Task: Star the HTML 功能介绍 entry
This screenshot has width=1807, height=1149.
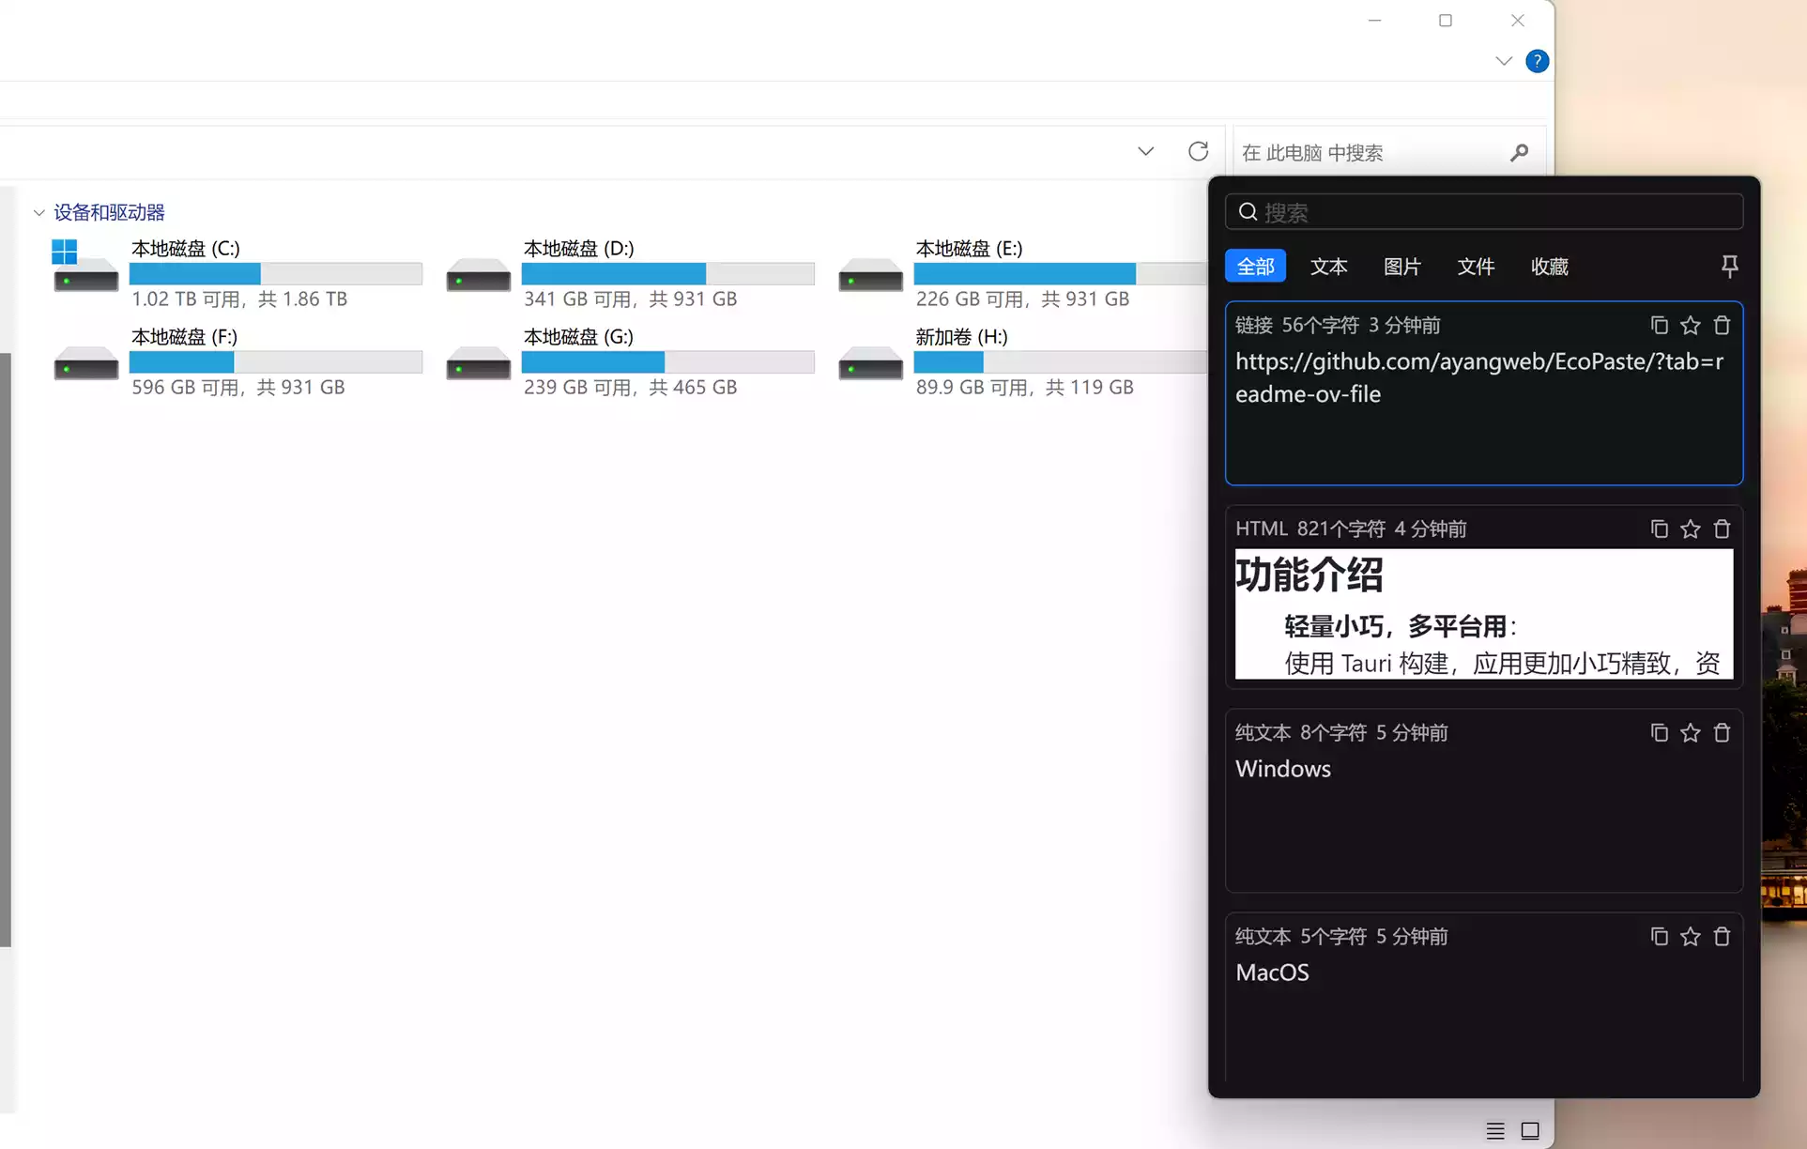Action: 1690,529
